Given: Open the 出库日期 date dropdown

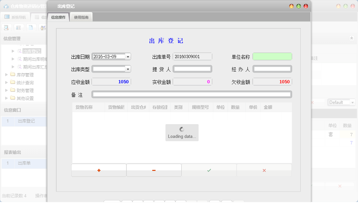Looking at the screenshot, I should point(128,56).
